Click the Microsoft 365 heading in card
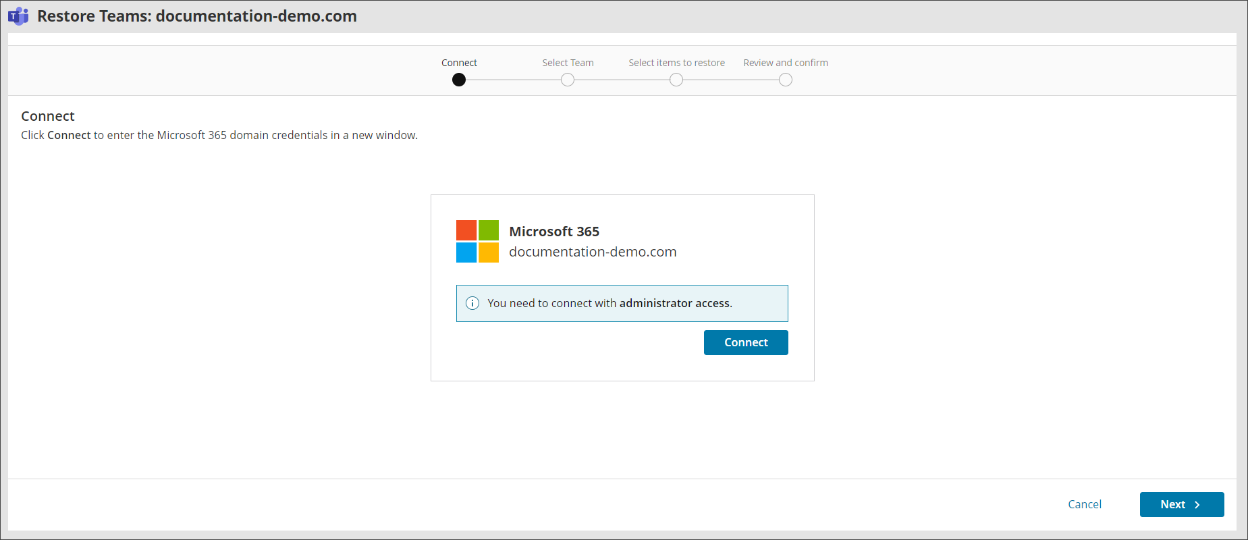1248x540 pixels. coord(554,232)
